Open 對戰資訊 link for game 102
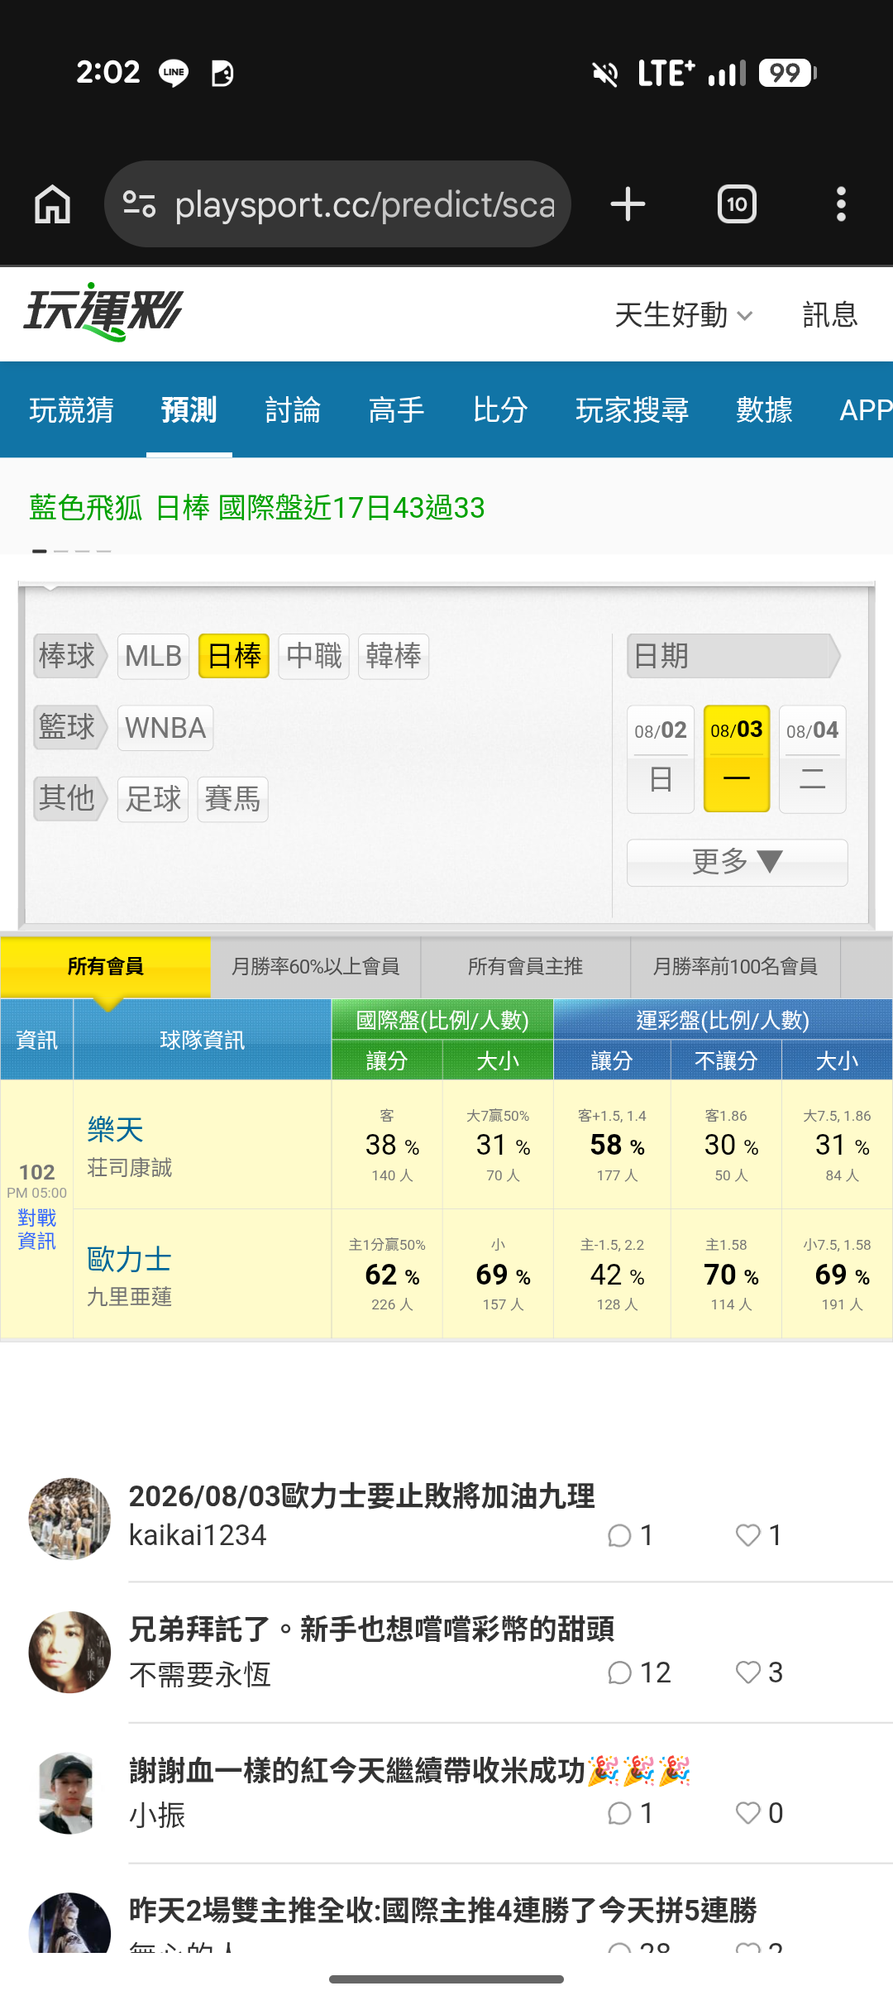 (36, 1229)
